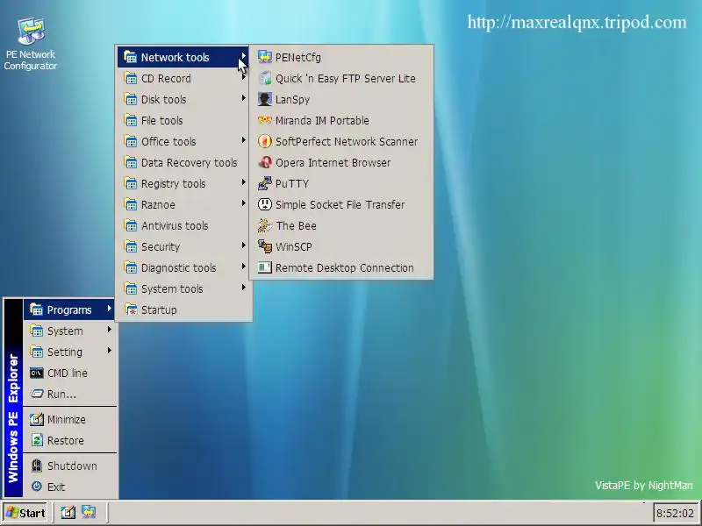Click Data Recovery tools folder icon
The width and height of the screenshot is (702, 526).
point(130,162)
